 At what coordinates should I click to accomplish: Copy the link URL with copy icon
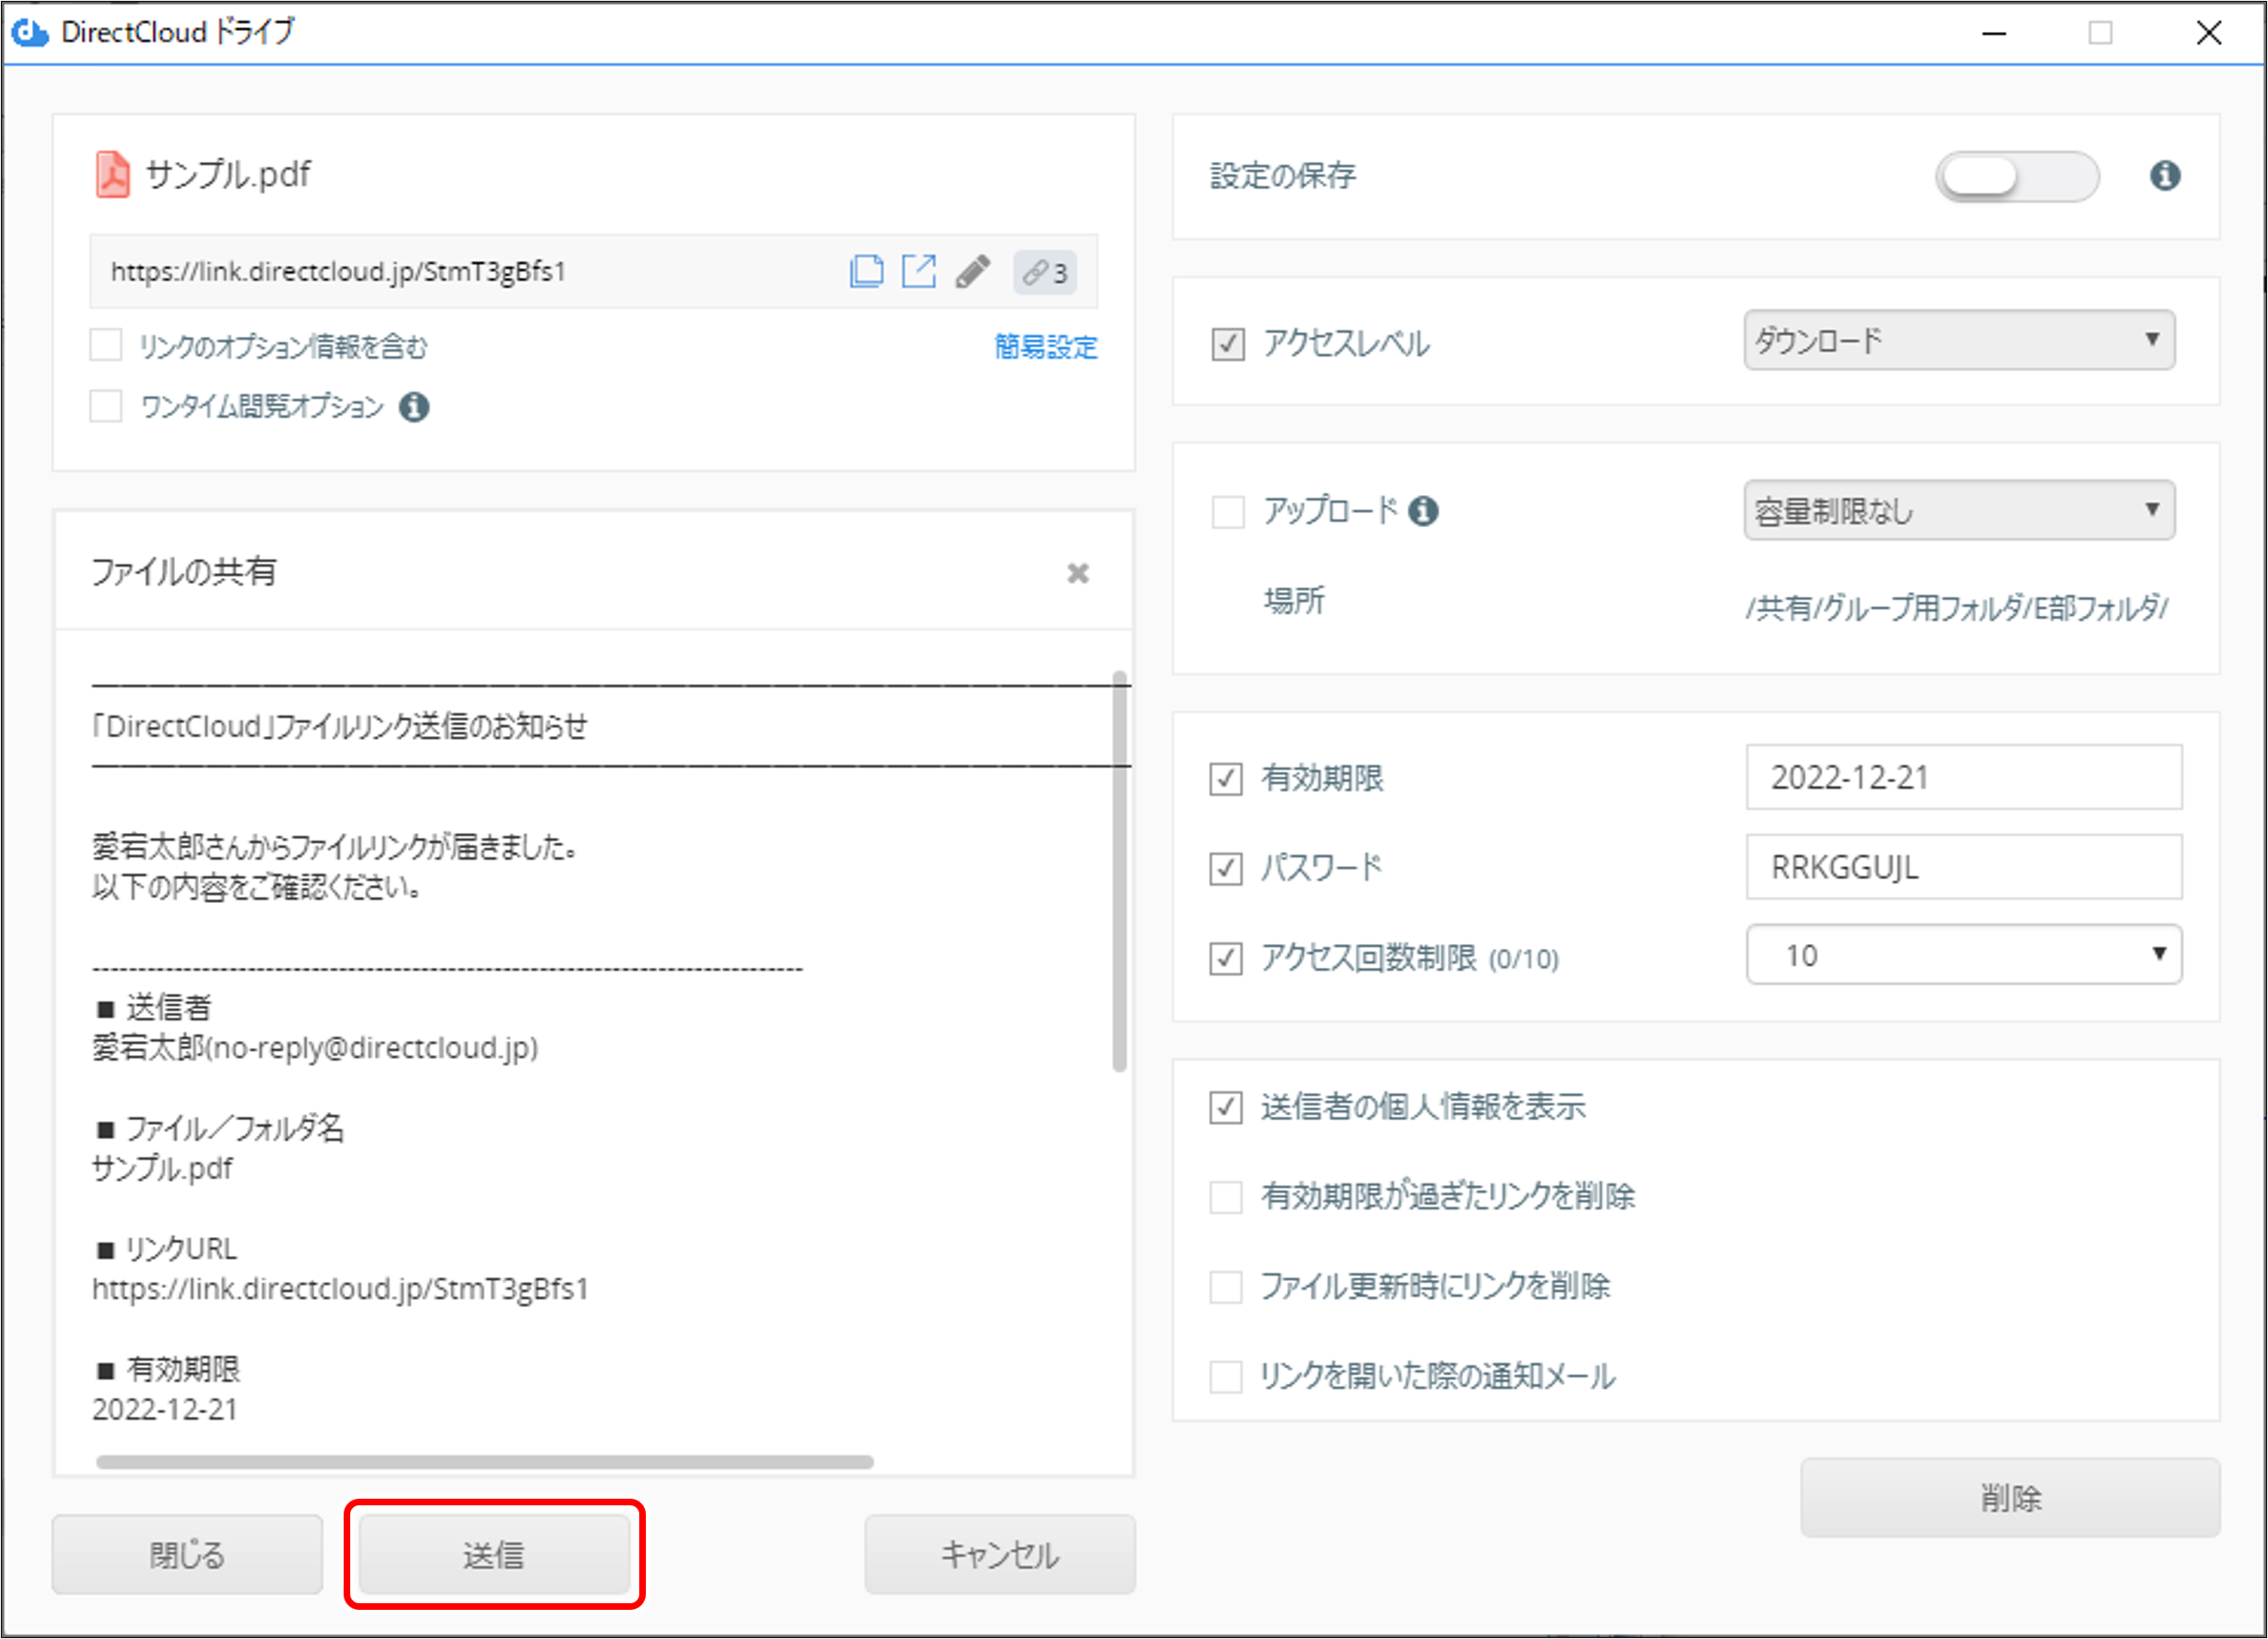(x=866, y=272)
